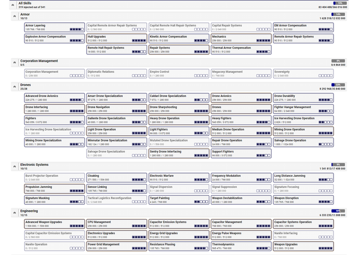354x255 pixels.
Task: Click Weapon Upgrades level indicator squares
Action: [x=326, y=248]
